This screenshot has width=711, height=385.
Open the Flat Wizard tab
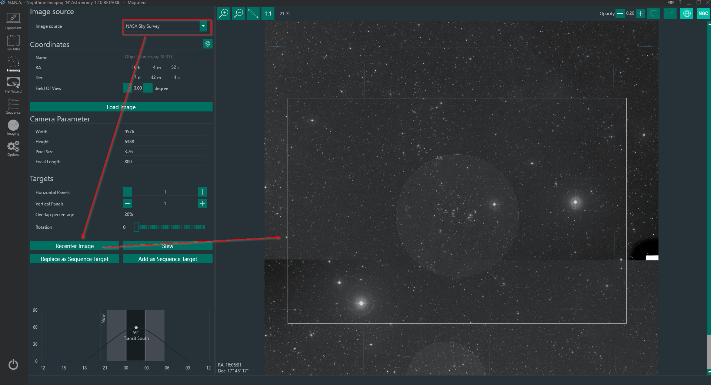coord(13,85)
